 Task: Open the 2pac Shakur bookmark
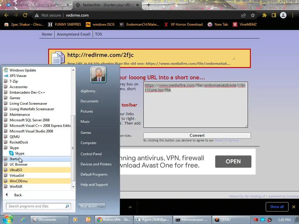click(24, 24)
